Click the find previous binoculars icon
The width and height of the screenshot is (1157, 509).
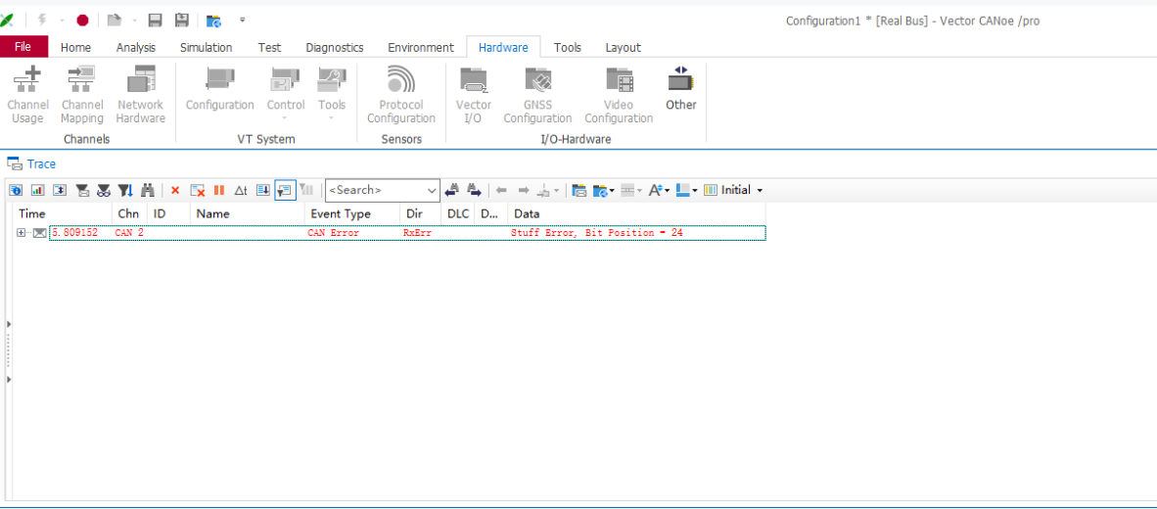tap(451, 190)
